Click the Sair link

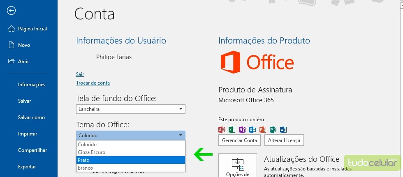pos(80,74)
